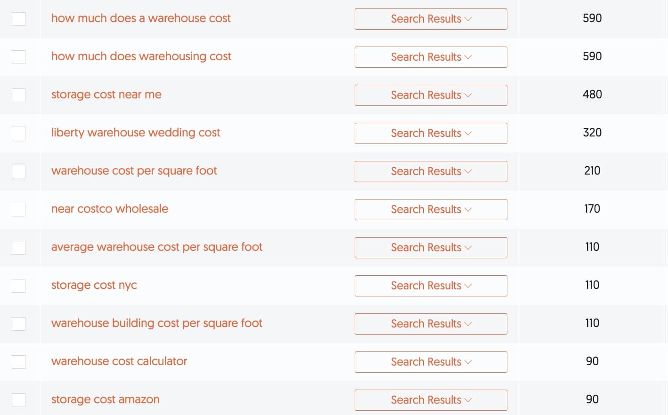This screenshot has height=415, width=668.
Task: Expand Search Results for 'warehouse building cost per square foot'
Action: (x=431, y=324)
